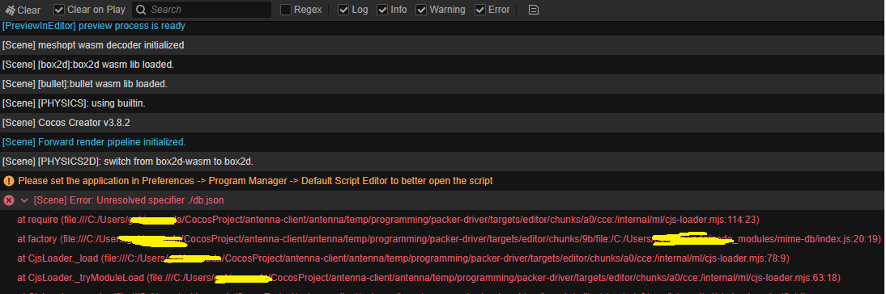This screenshot has height=294, width=886.
Task: Click the red error icon
Action: click(8, 200)
